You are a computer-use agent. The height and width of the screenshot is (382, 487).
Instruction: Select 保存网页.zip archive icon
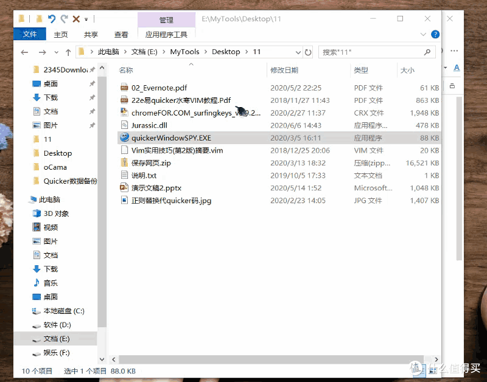tap(124, 162)
